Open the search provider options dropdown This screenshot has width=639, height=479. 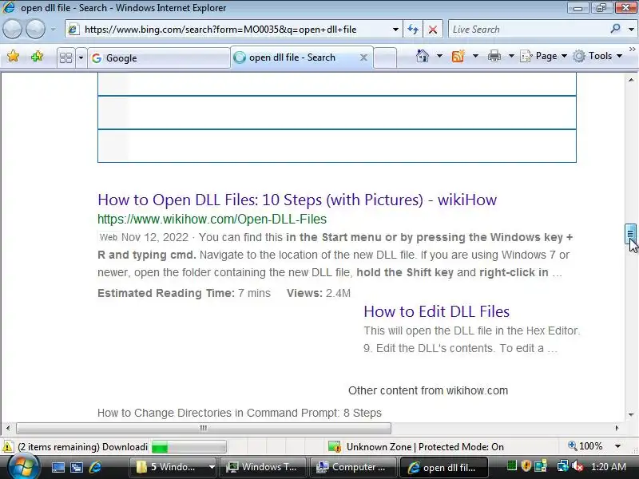pos(631,30)
